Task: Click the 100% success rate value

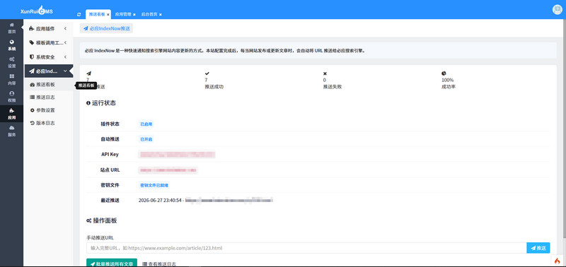Action: (x=448, y=80)
